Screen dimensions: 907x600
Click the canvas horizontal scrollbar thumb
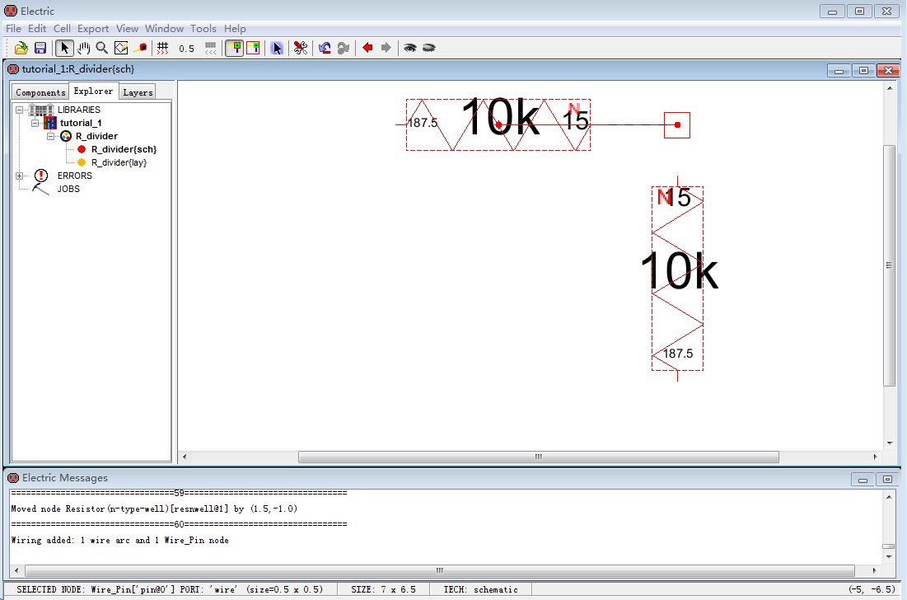538,457
